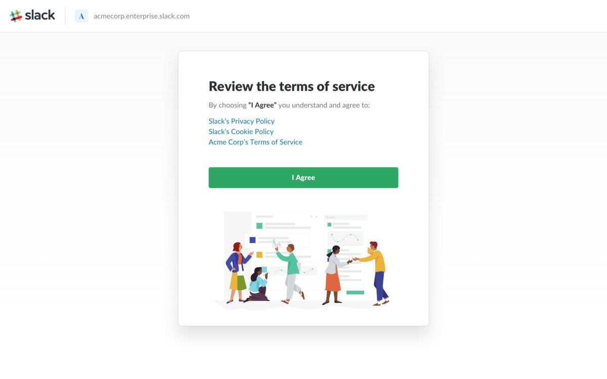The image size is (607, 379).
Task: Click the acmecorp.enterprise.slack.com workspace URL
Action: pyautogui.click(x=142, y=16)
